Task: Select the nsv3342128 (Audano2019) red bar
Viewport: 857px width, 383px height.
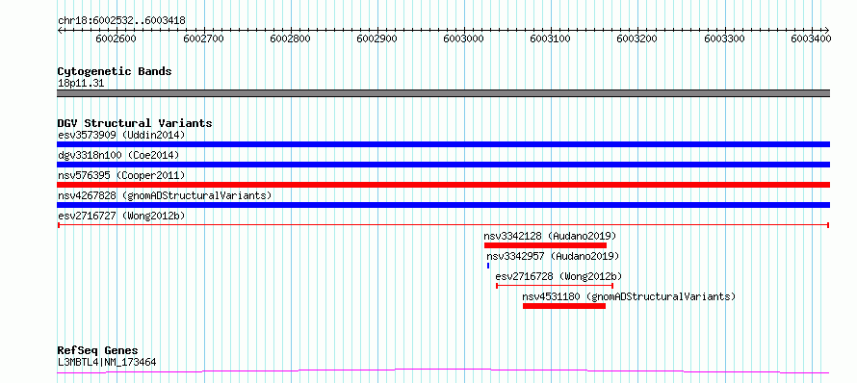Action: 545,245
